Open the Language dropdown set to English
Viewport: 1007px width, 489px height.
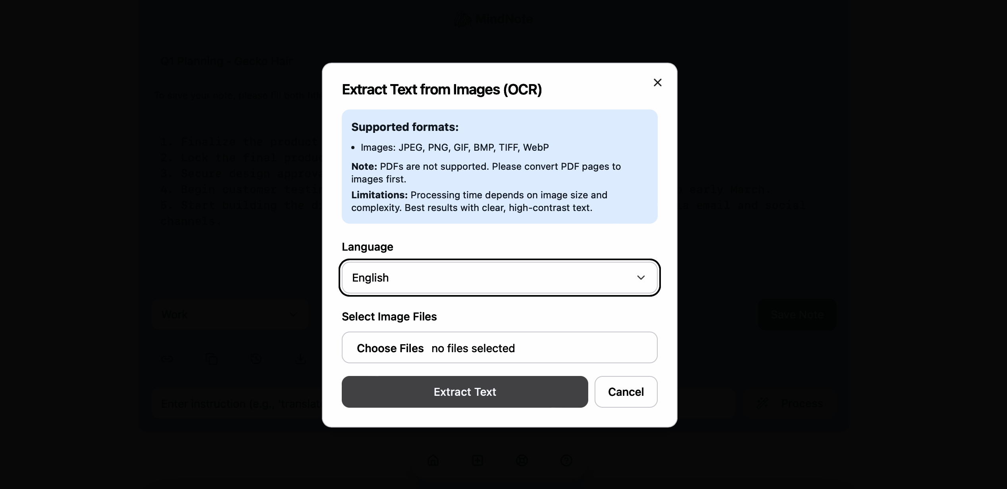pyautogui.click(x=499, y=278)
